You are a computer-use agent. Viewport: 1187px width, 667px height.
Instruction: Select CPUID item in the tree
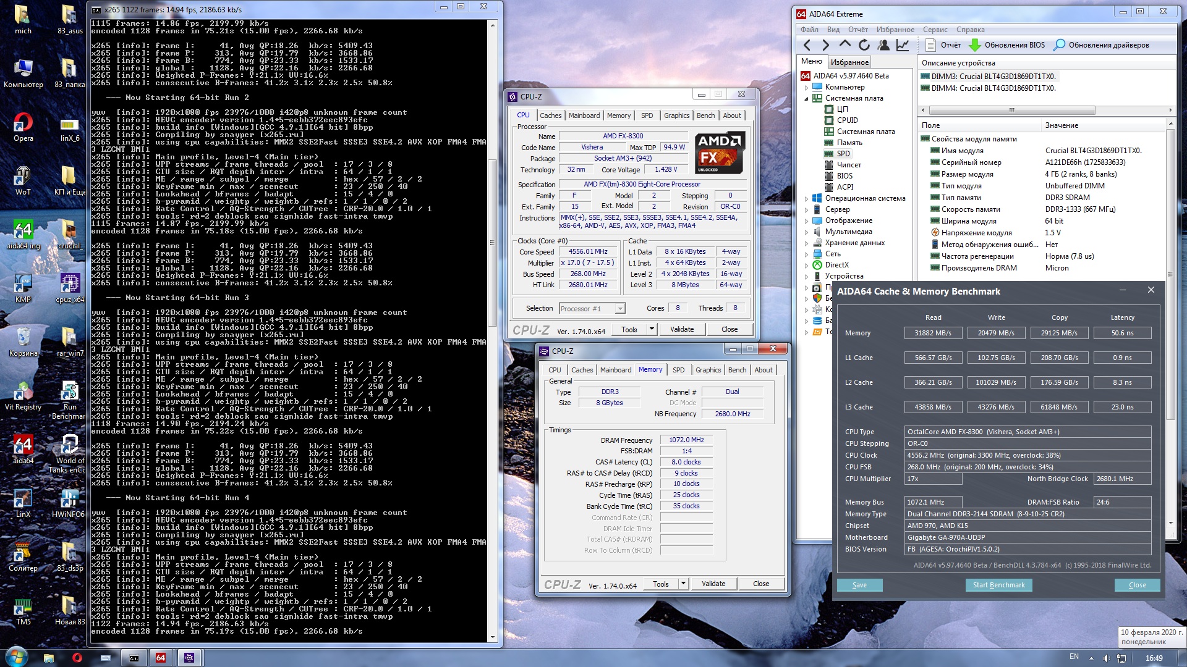point(847,120)
